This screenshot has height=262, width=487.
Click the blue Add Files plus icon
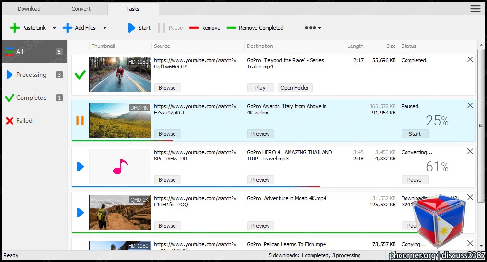click(68, 28)
